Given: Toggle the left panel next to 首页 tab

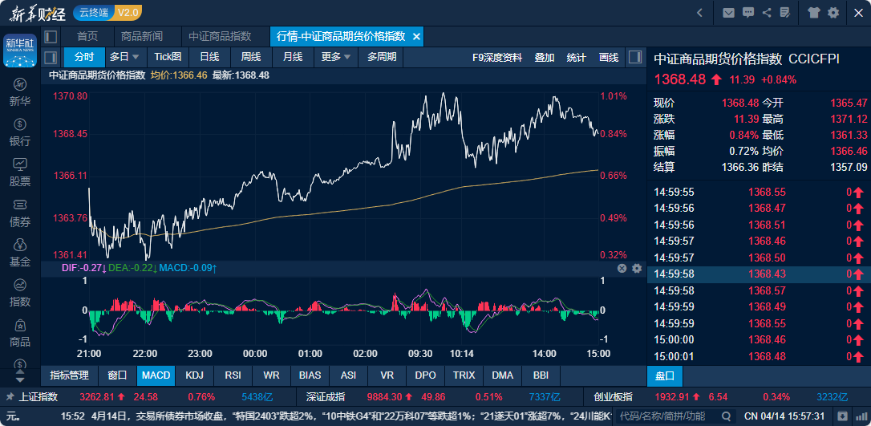Looking at the screenshot, I should click(x=51, y=37).
